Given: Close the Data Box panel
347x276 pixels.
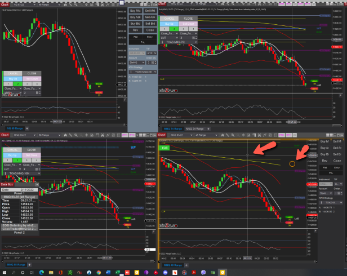Looking at the screenshot, I should tap(37, 185).
